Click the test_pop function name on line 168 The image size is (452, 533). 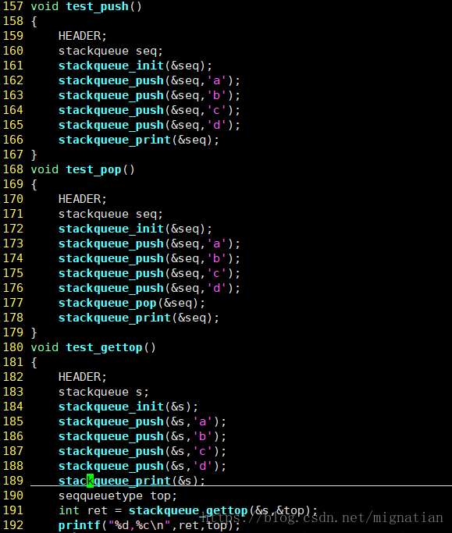94,169
